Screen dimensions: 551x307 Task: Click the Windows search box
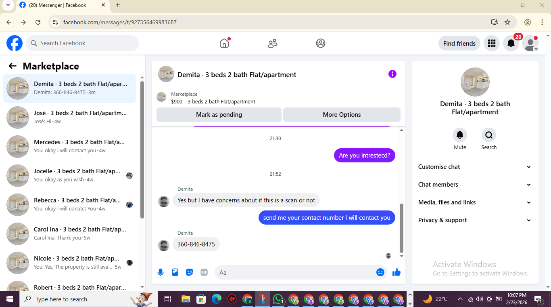(89, 299)
